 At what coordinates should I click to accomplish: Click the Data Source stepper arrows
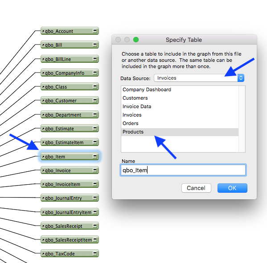(241, 78)
